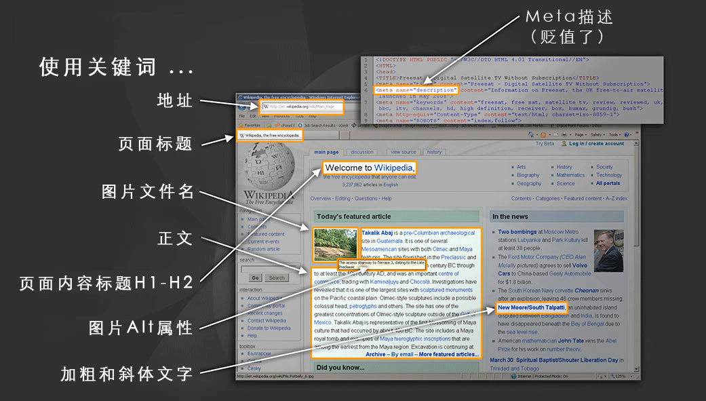Viewport: 706px width, 401px height.
Task: Open the 'history' page tab
Action: point(434,152)
